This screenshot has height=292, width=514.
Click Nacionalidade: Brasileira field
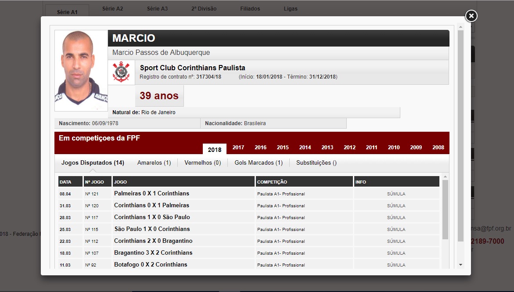tap(273, 123)
